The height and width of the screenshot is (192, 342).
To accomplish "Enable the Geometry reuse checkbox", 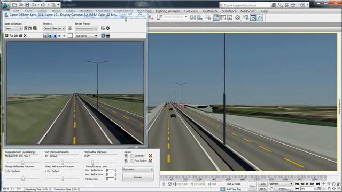I will tap(132, 156).
